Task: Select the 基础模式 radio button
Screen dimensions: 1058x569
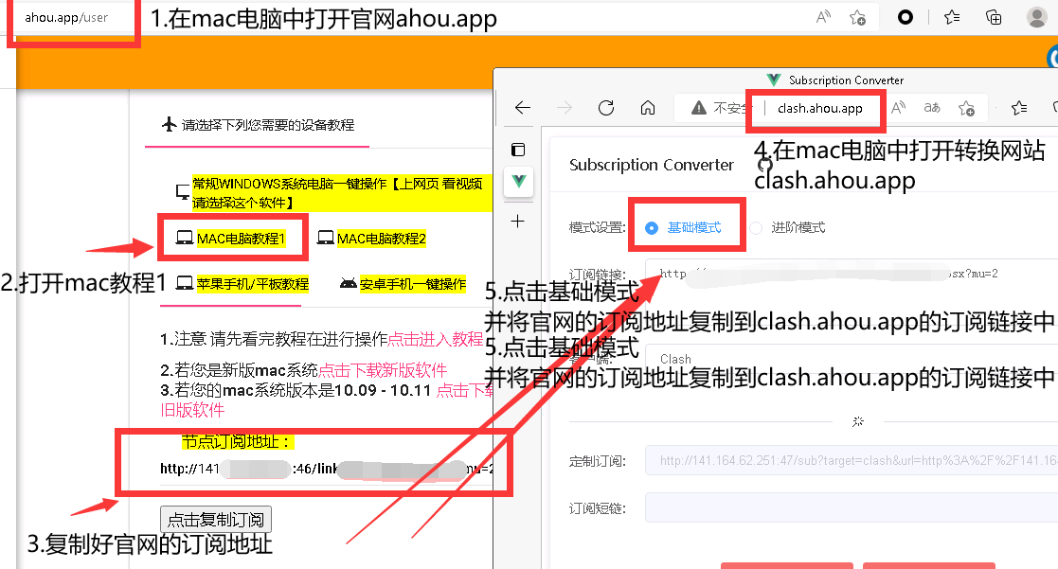Action: [652, 228]
